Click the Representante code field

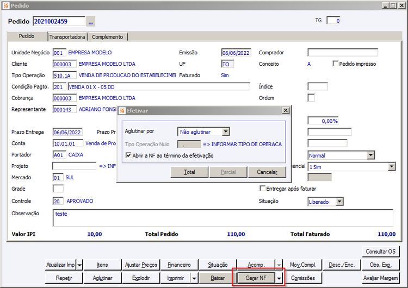pyautogui.click(x=65, y=109)
